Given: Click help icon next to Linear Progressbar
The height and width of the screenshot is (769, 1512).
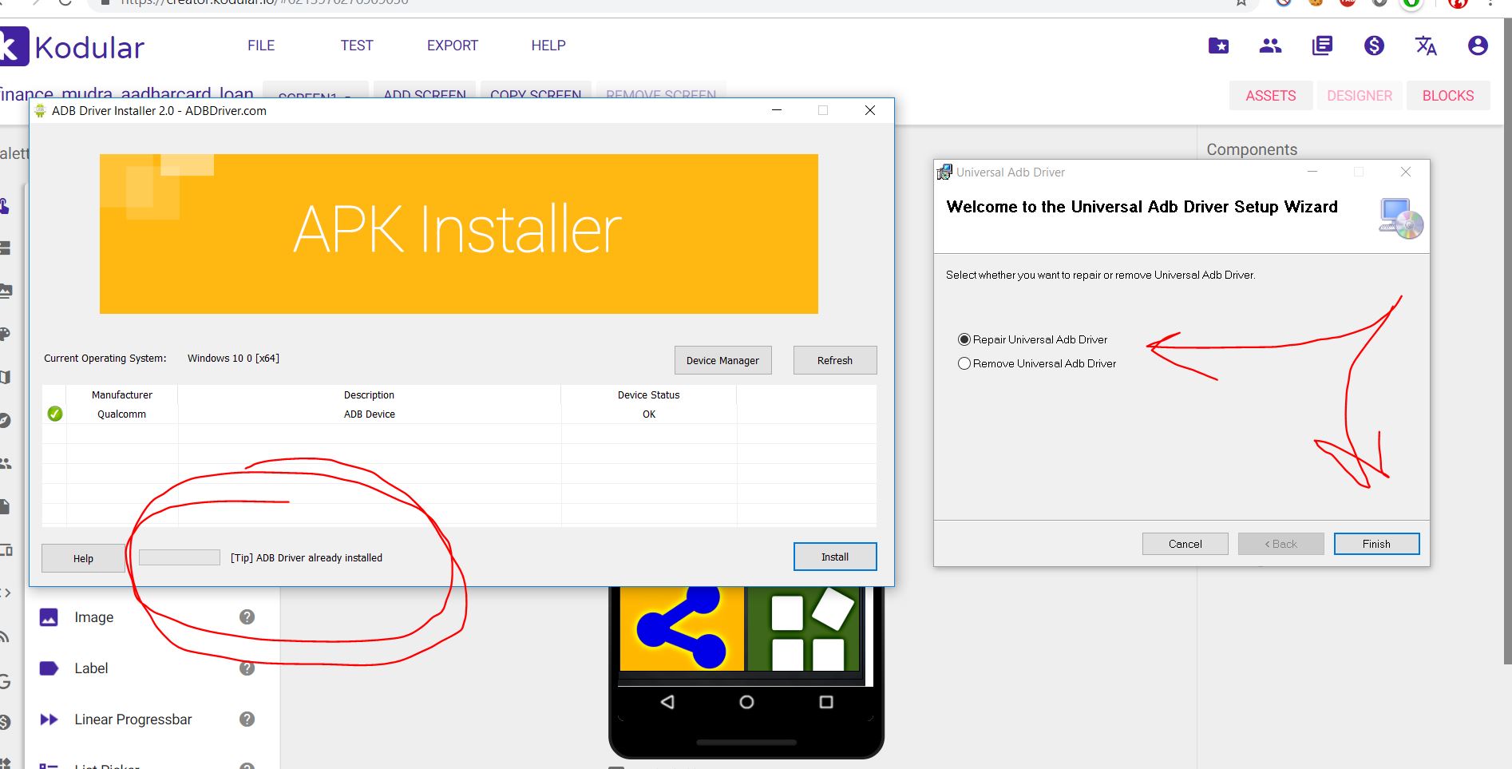Looking at the screenshot, I should (x=247, y=719).
